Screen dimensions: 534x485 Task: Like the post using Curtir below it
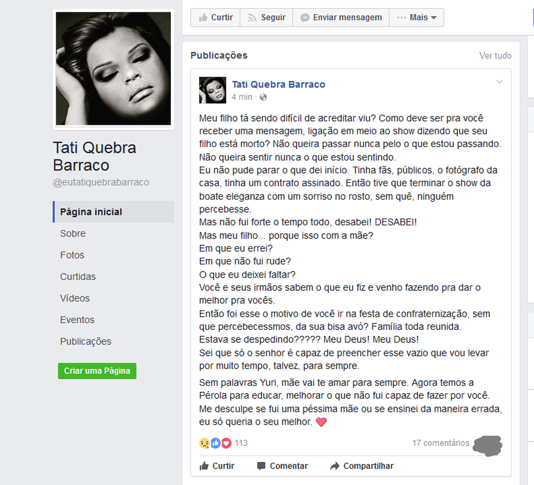pyautogui.click(x=217, y=466)
